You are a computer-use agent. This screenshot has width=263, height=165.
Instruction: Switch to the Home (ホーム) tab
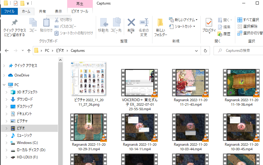(26, 11)
